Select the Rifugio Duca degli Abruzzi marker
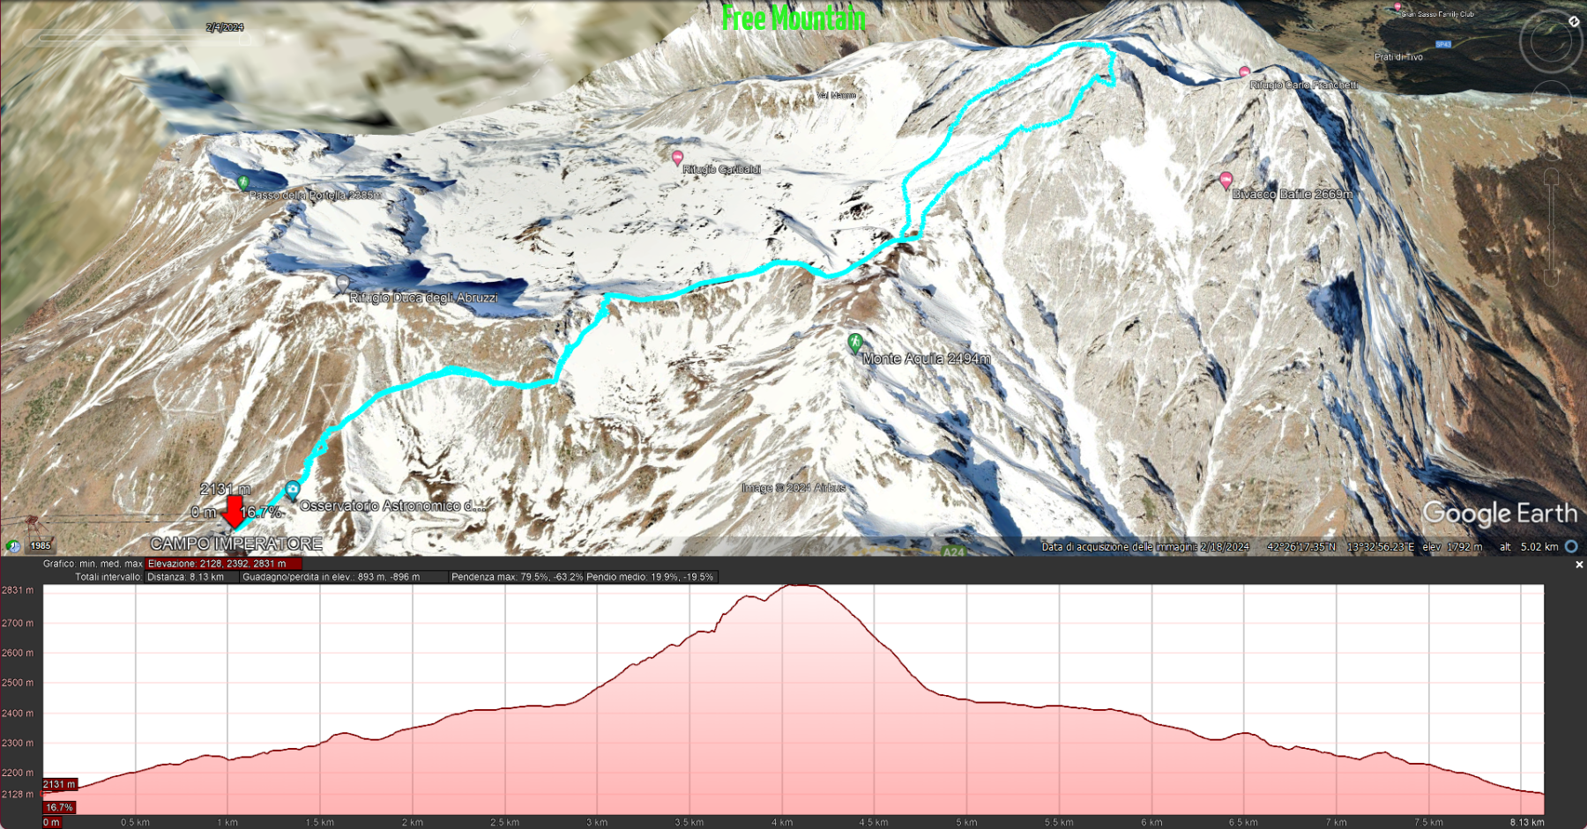Screen dimensions: 1587x829 (342, 284)
